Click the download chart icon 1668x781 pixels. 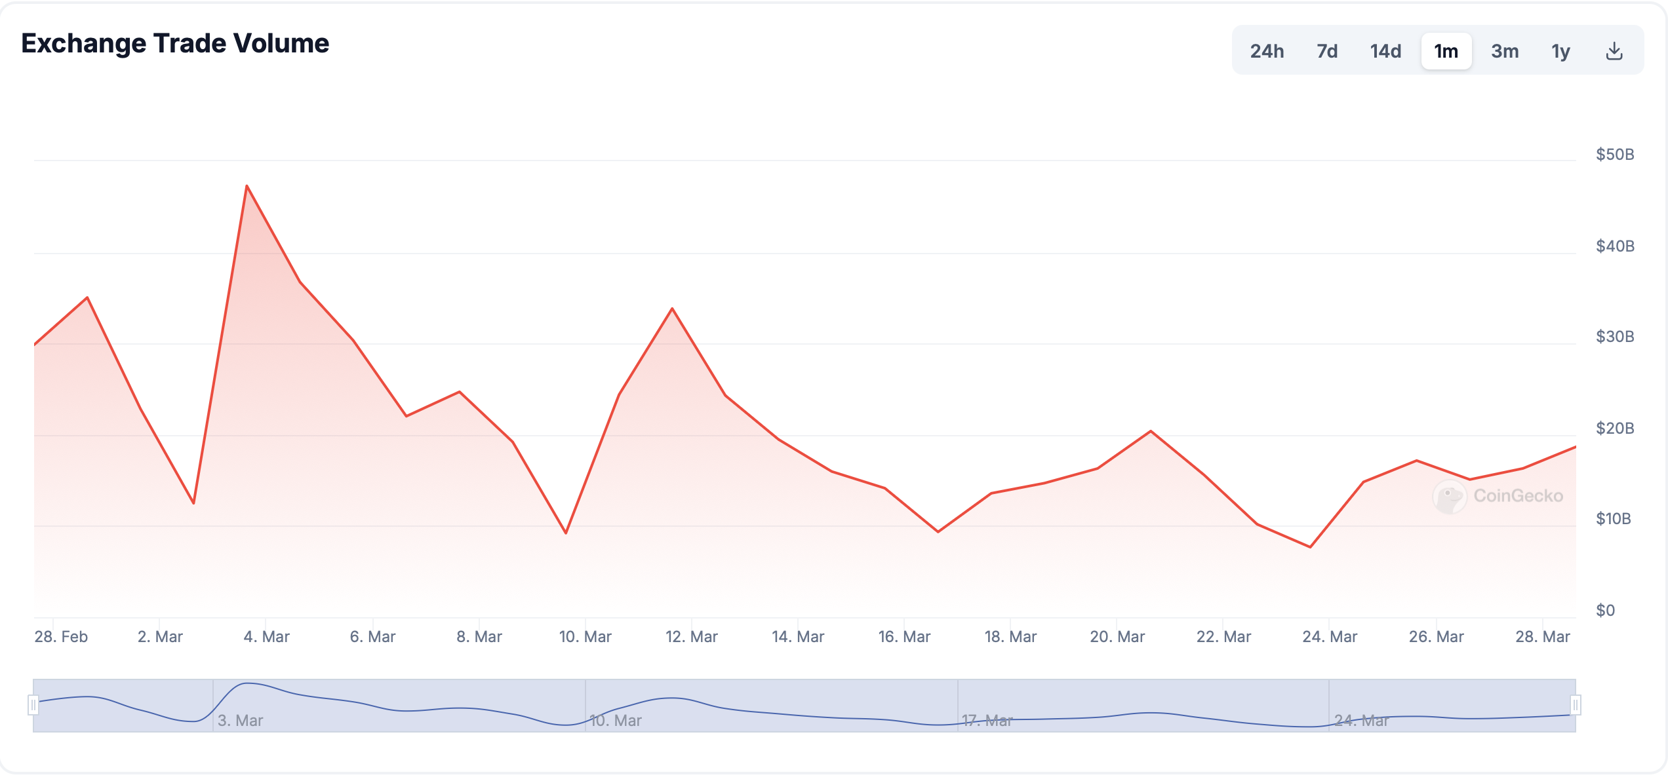[1614, 51]
